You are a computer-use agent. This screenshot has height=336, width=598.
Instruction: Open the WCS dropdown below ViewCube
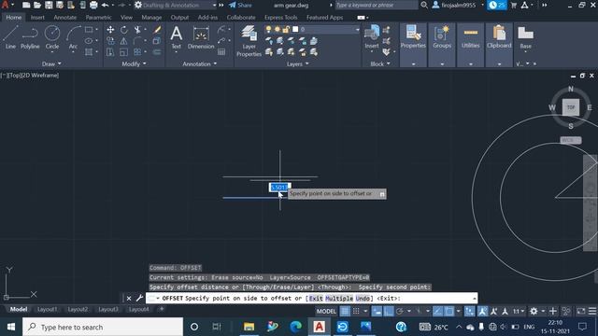pos(571,140)
